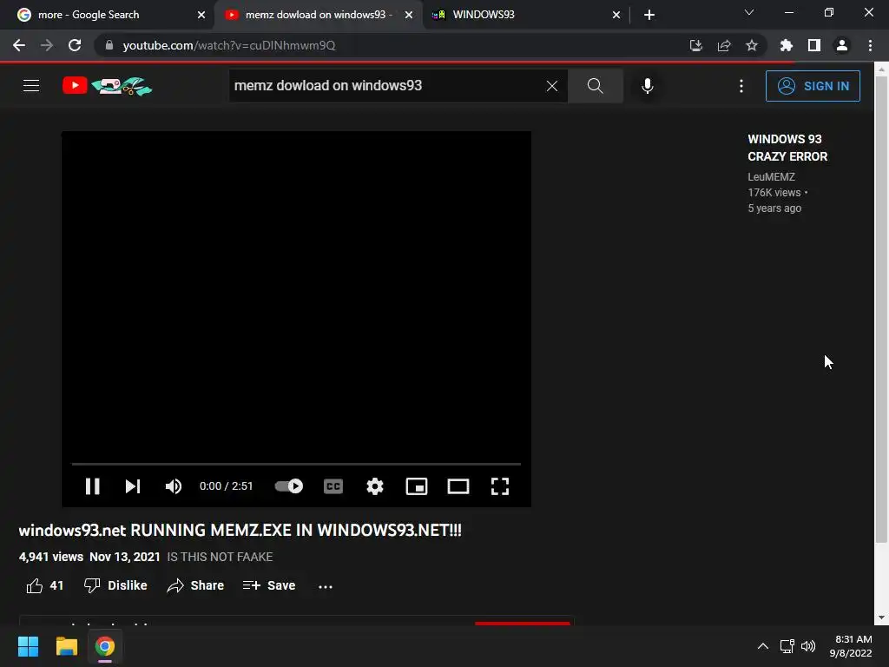
Task: Open a new browser tab
Action: [x=649, y=15]
